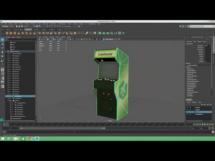
Task: Toggle the P playback box of largePieces layer
Action: point(190,114)
